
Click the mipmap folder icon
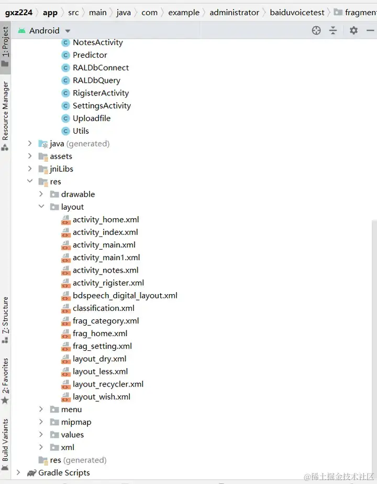[x=54, y=422]
